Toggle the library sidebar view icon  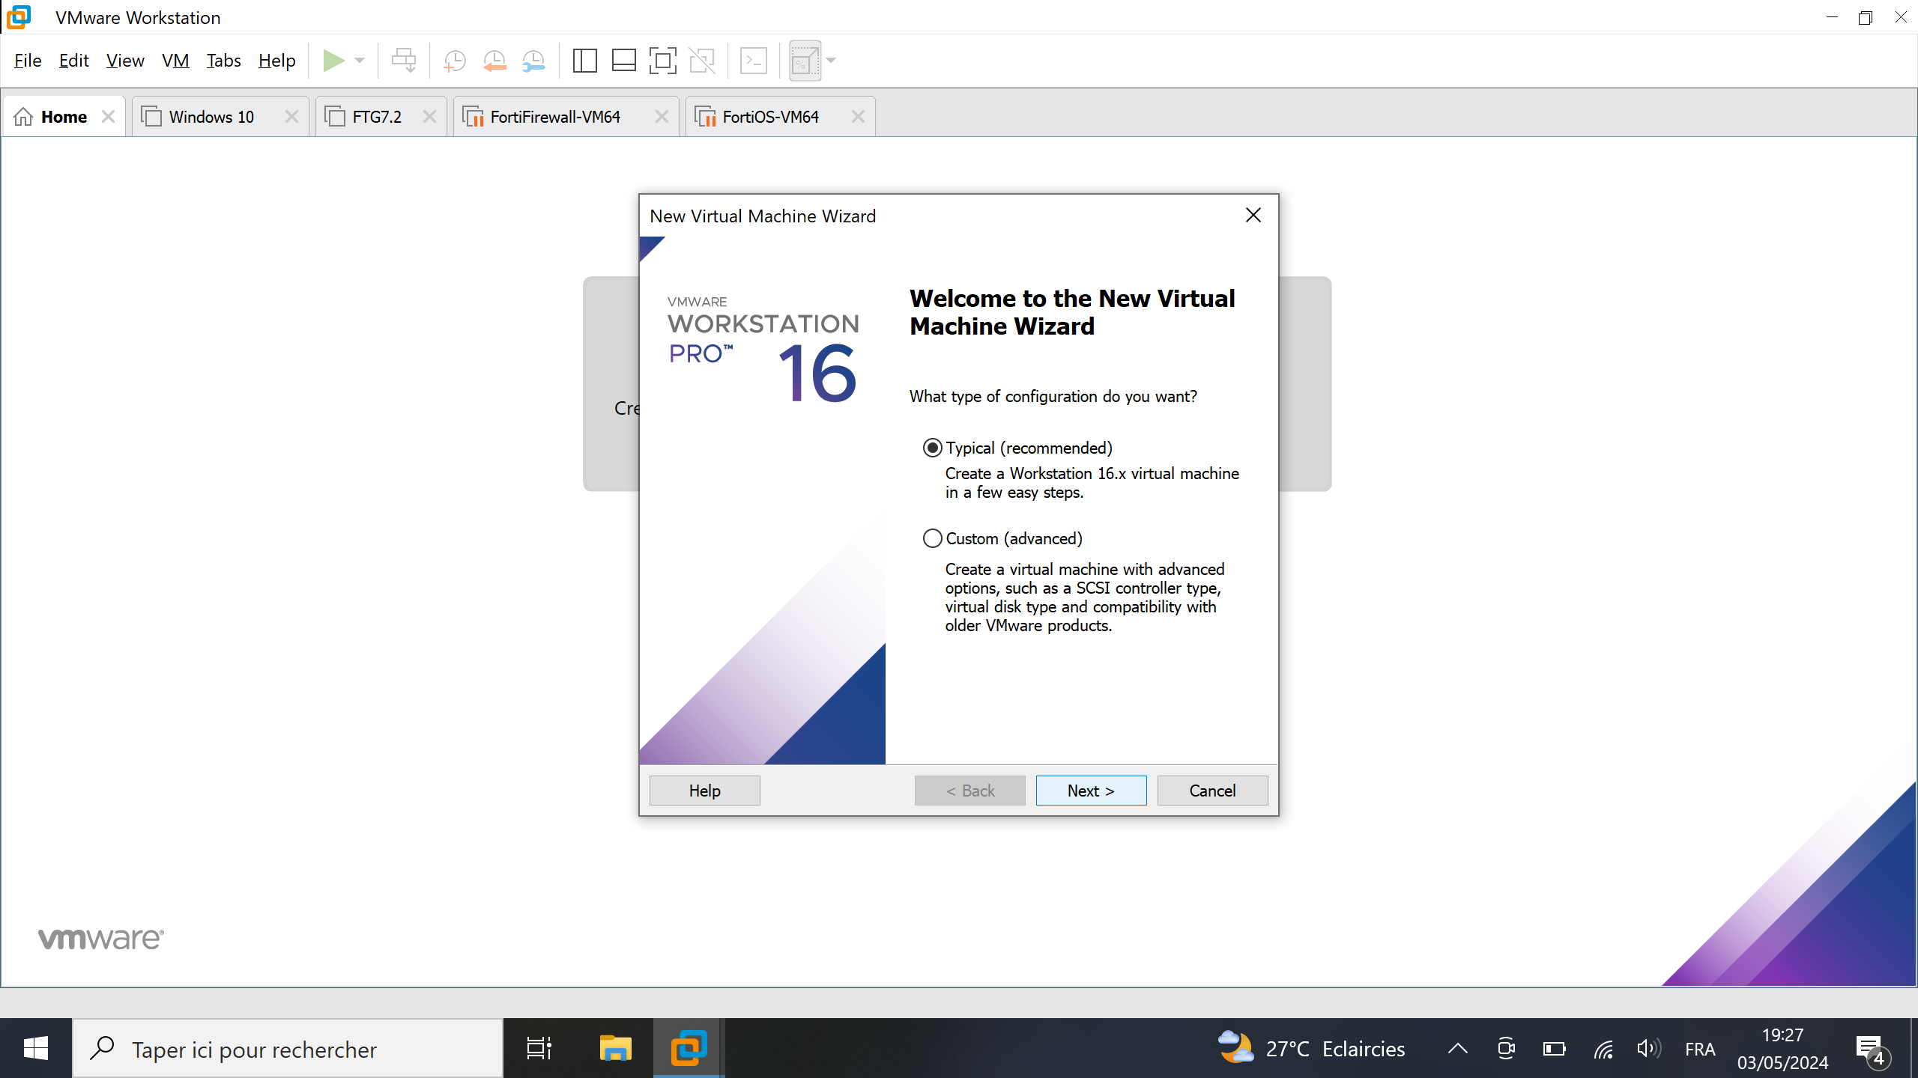pos(584,61)
